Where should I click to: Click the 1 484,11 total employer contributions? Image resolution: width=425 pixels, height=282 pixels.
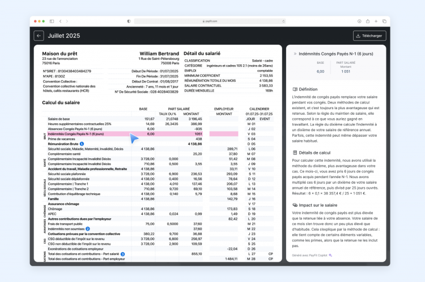pos(231,259)
